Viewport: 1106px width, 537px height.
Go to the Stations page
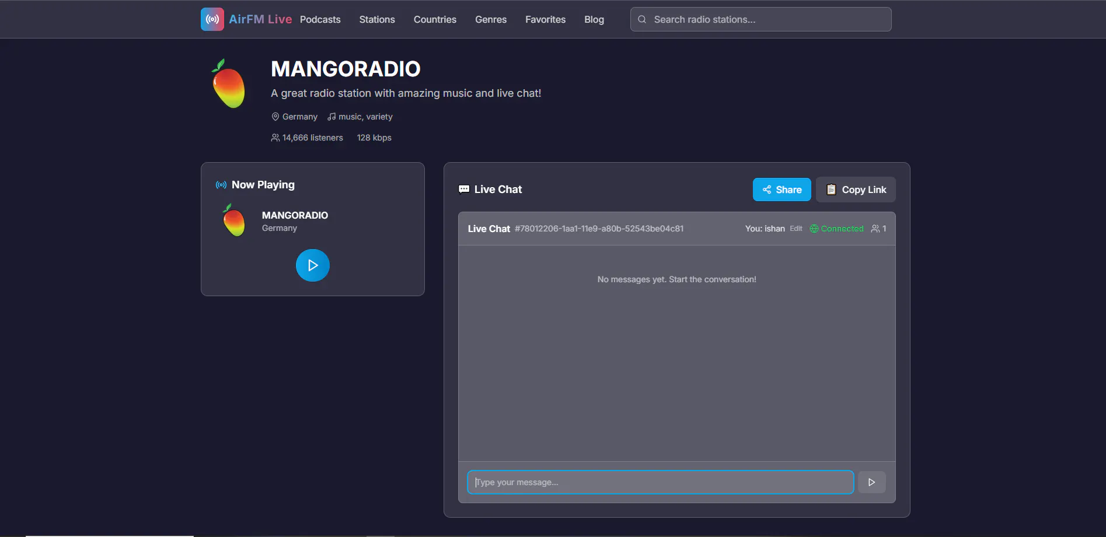click(x=377, y=19)
